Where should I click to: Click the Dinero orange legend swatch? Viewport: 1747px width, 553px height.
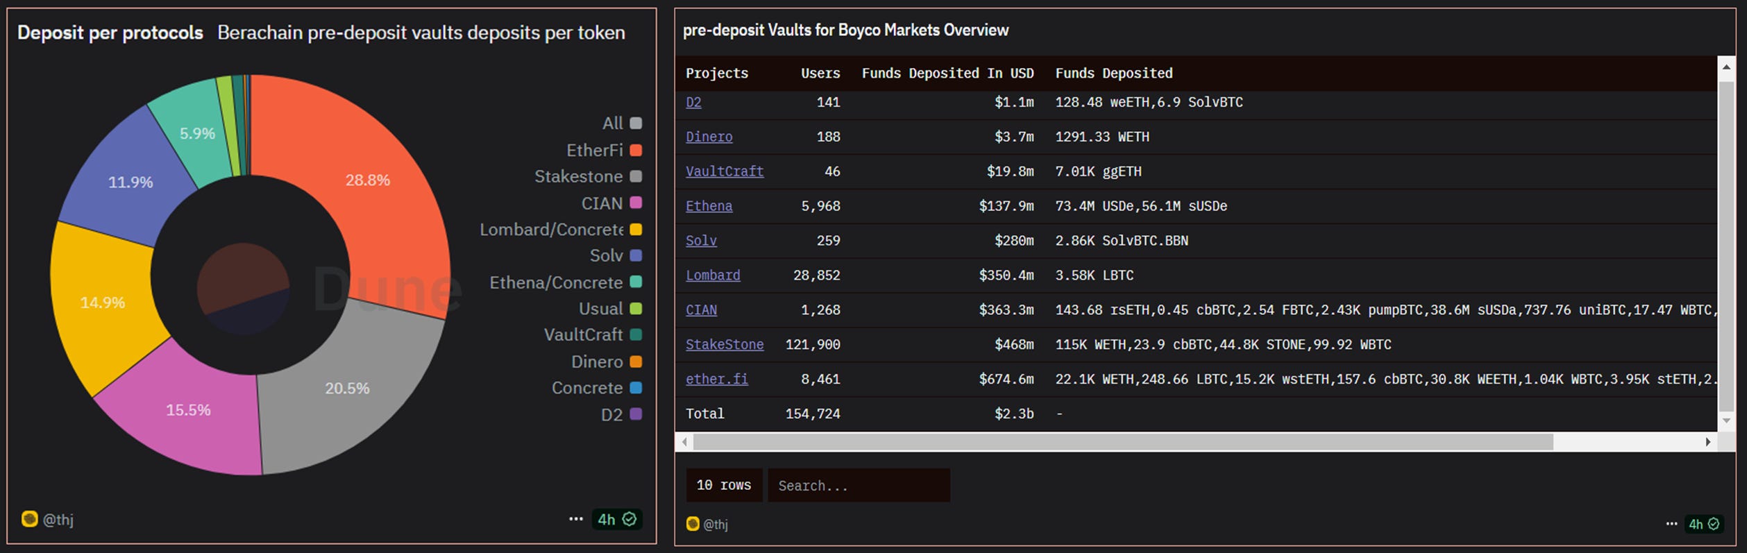636,361
